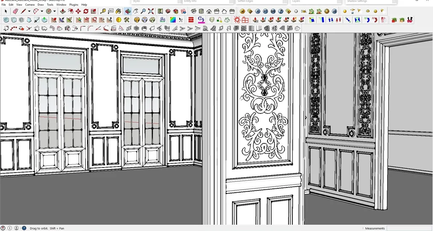Activate the Text label tool
433x231 pixels.
[x=111, y=11]
